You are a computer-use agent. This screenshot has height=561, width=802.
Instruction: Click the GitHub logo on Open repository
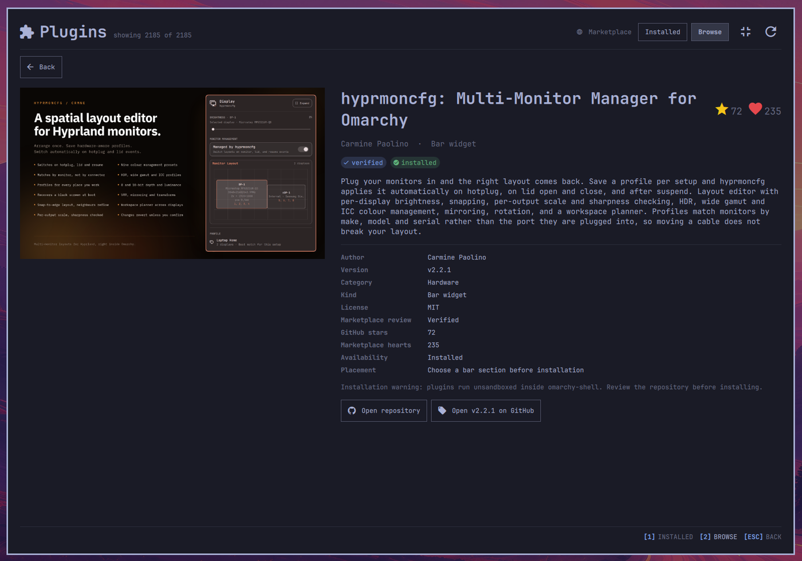click(x=352, y=410)
